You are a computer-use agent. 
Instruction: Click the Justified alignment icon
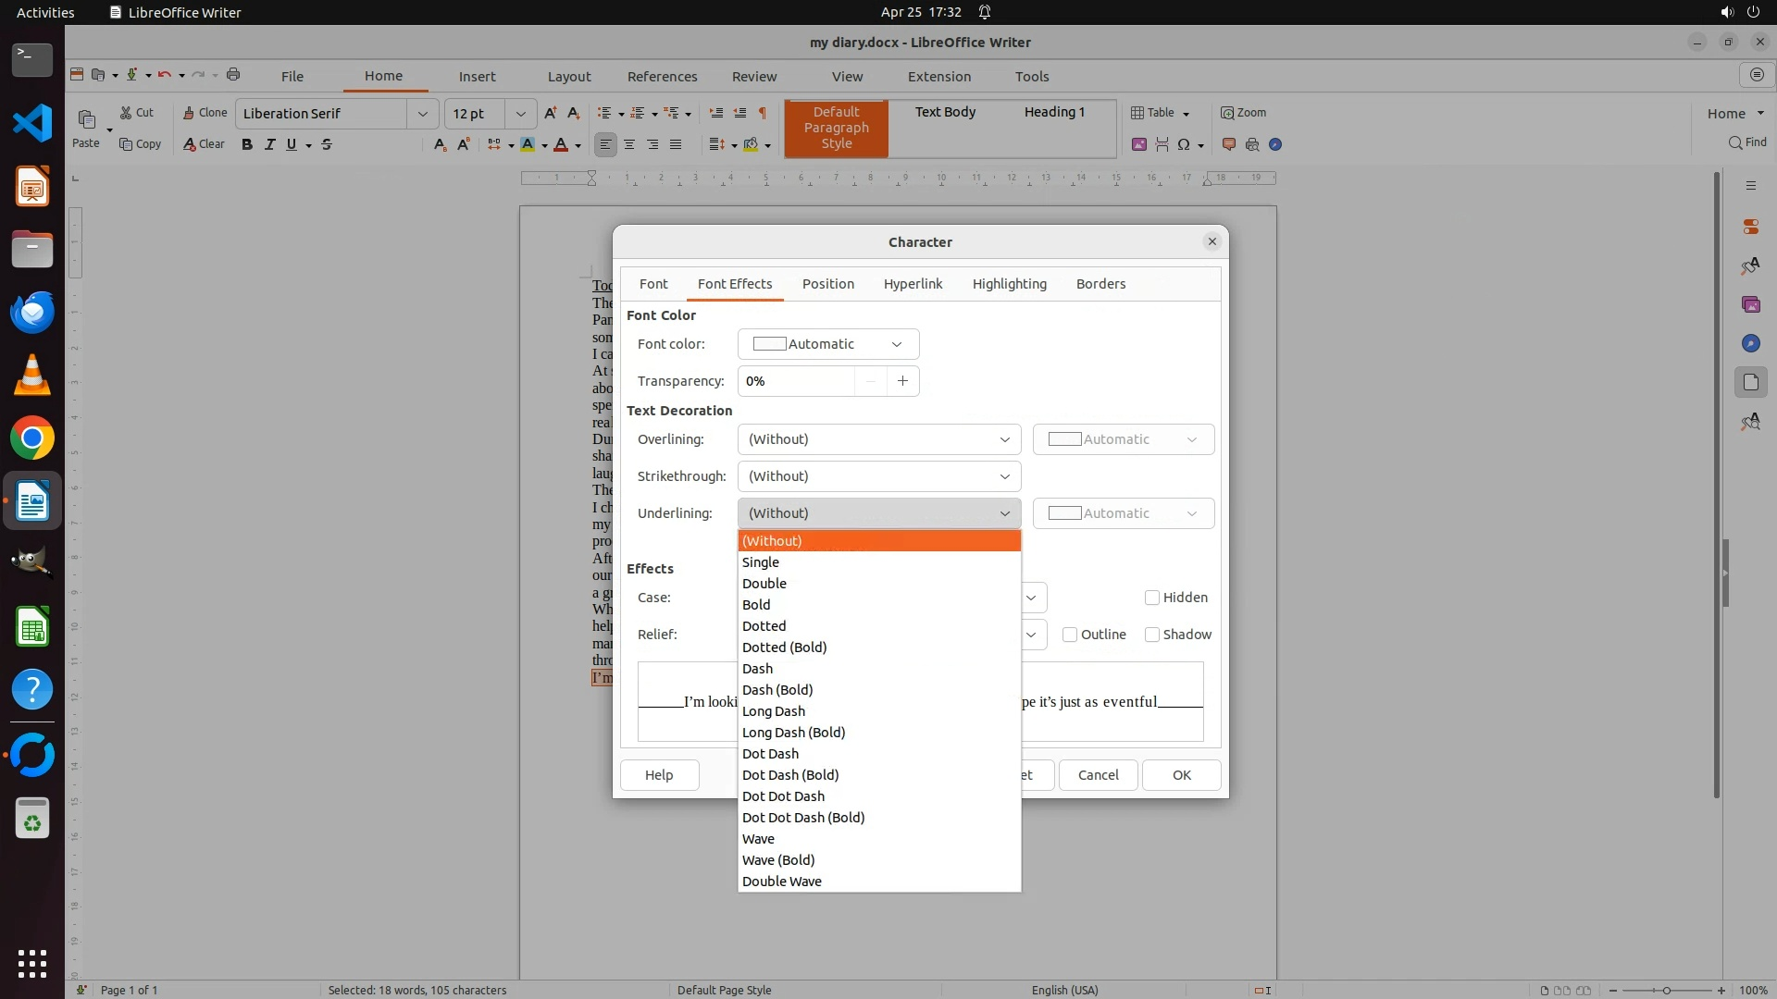click(676, 144)
